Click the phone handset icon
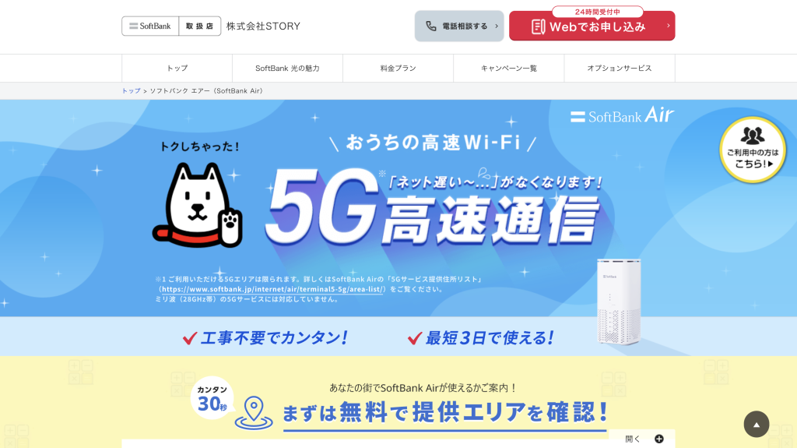 (431, 26)
